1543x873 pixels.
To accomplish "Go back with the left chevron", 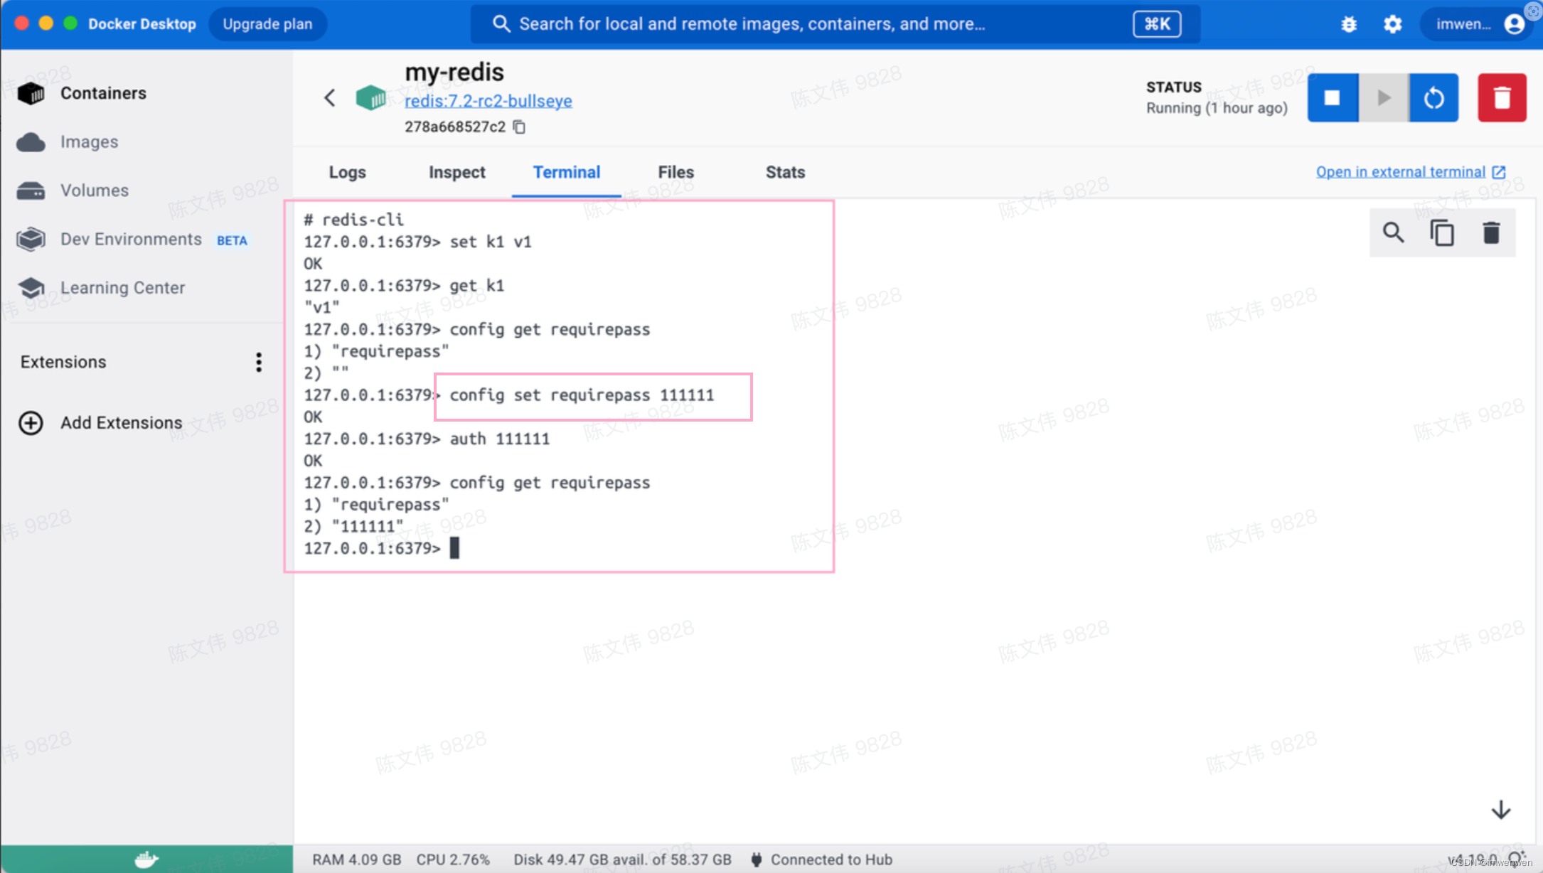I will point(330,97).
